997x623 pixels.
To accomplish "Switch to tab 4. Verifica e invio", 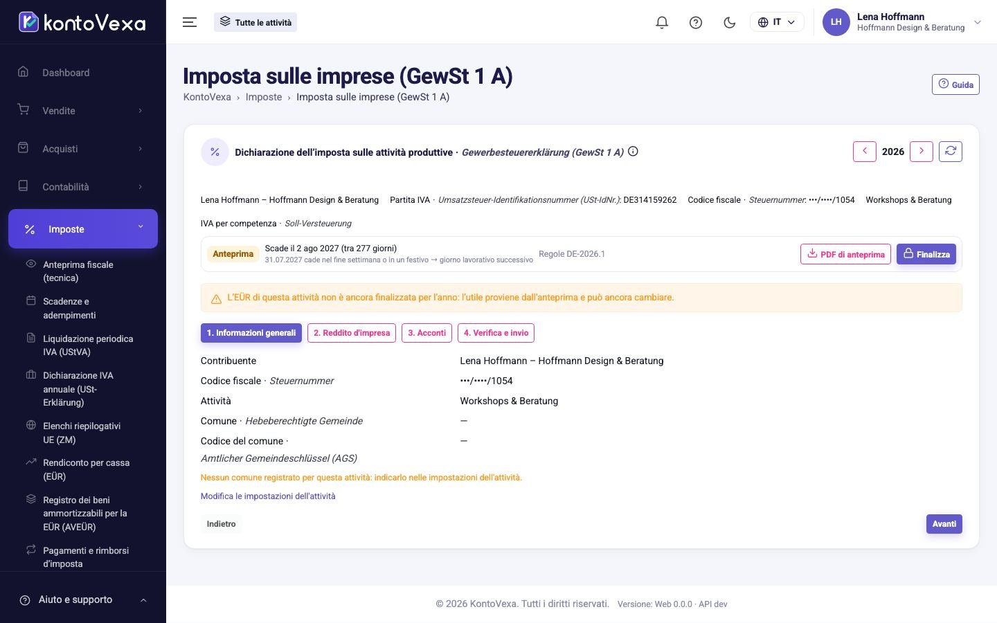I will click(496, 333).
